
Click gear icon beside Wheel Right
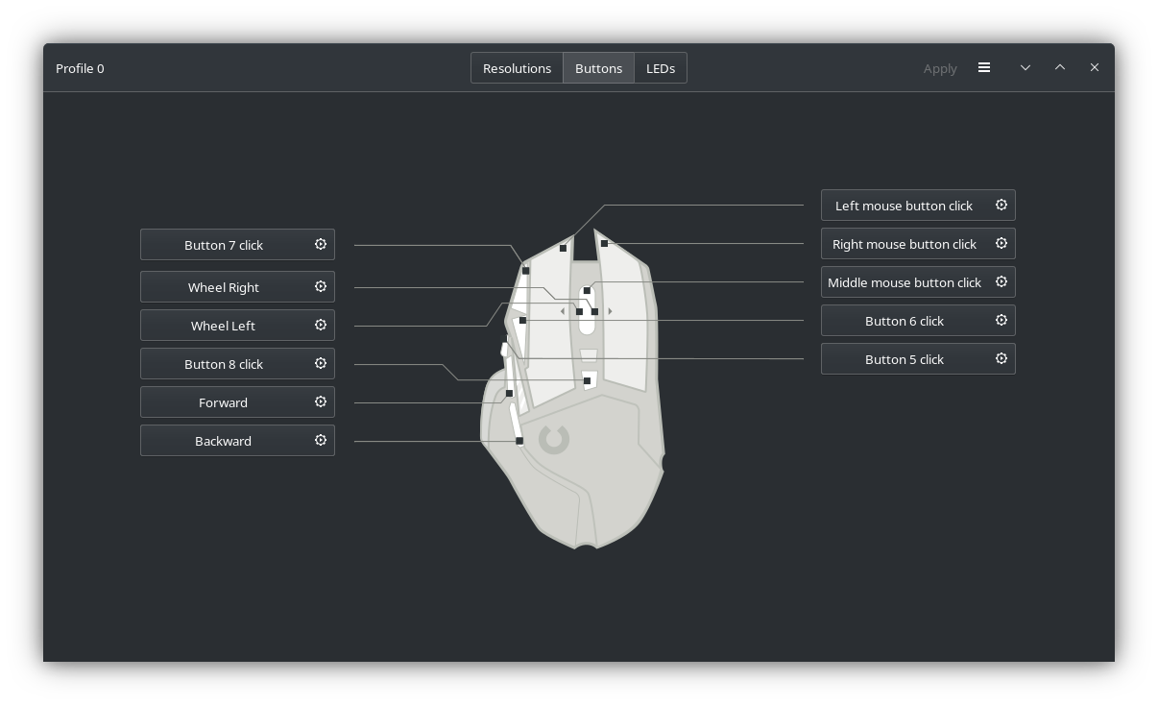[321, 286]
